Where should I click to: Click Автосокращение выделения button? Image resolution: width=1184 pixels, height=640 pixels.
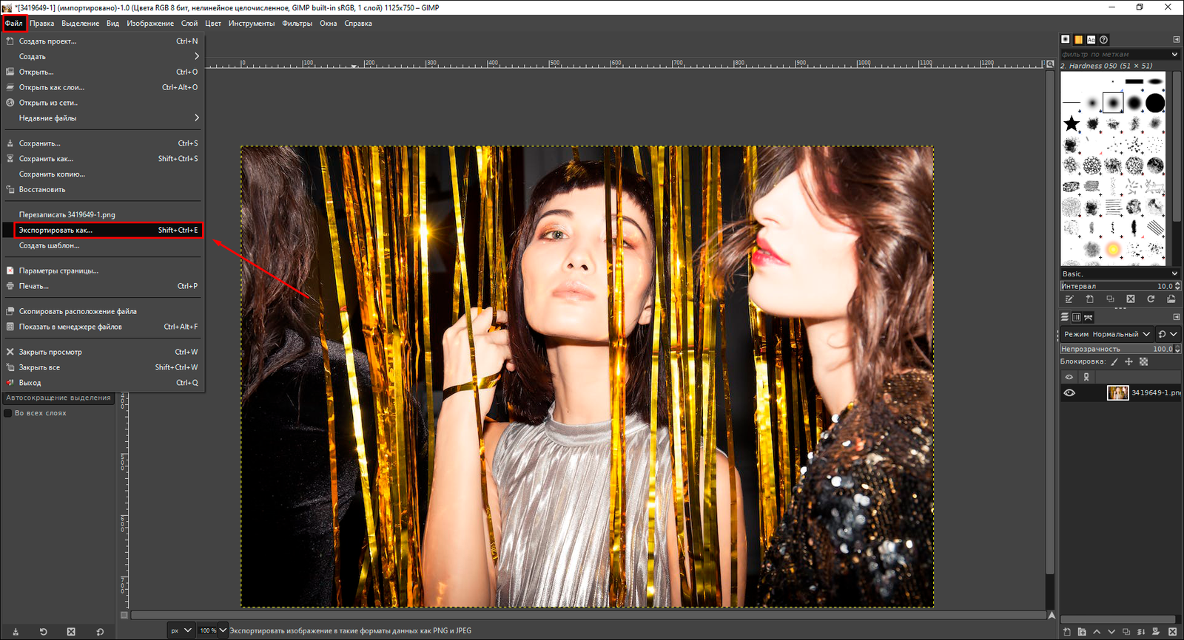point(58,398)
